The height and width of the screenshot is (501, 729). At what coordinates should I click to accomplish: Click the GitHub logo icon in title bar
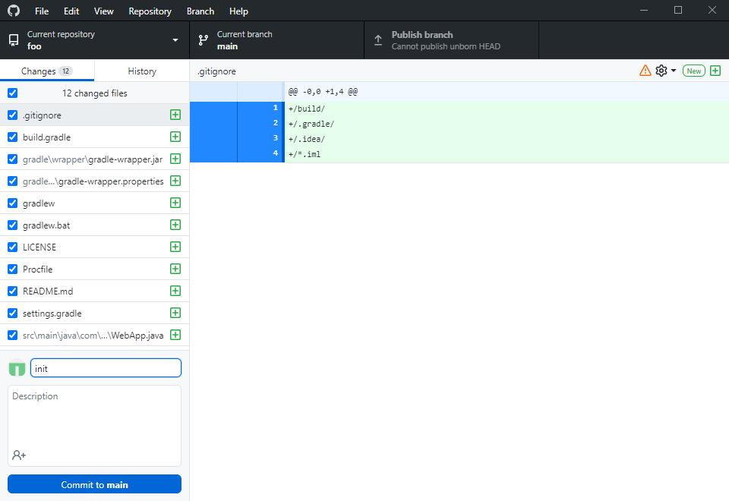[14, 11]
